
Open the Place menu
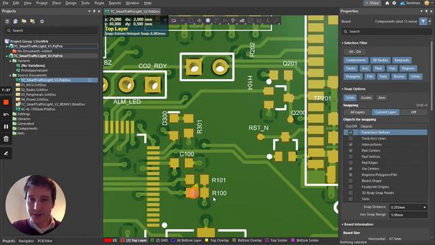[x=56, y=3]
